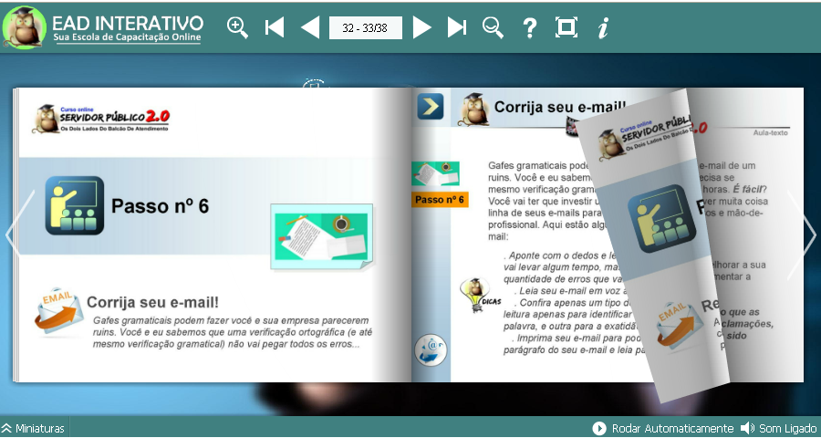821x438 pixels.
Task: Click the EAD Interativo owl logo
Action: (x=24, y=26)
